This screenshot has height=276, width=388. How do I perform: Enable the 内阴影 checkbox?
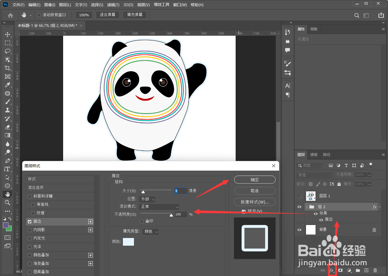click(30, 230)
